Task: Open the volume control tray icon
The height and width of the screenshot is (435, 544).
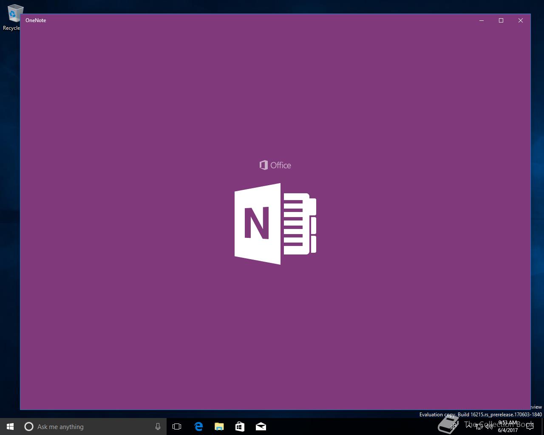Action: 489,427
